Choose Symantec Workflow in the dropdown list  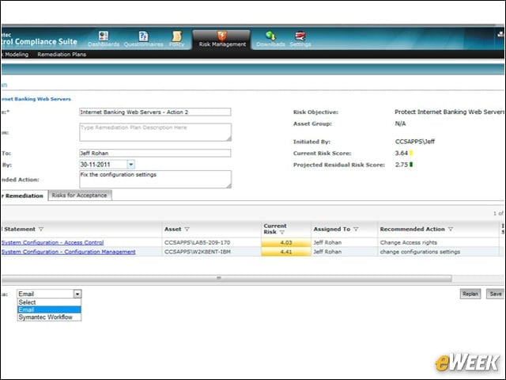tap(49, 317)
